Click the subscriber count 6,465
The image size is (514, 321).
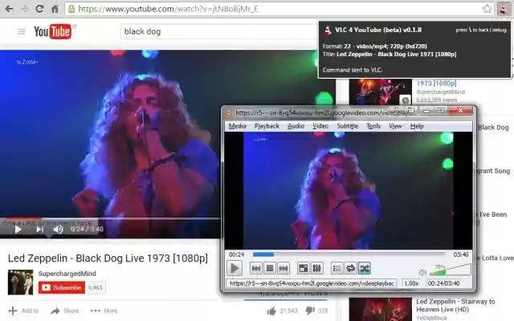96,287
